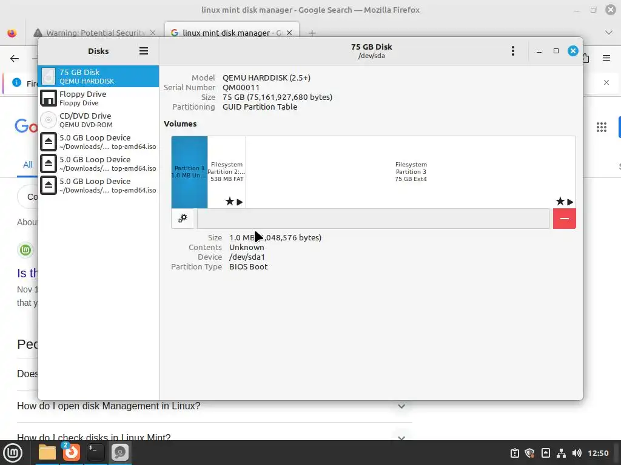Select Partition 2 538 MB FAT volume
Image resolution: width=621 pixels, height=465 pixels.
pyautogui.click(x=227, y=172)
